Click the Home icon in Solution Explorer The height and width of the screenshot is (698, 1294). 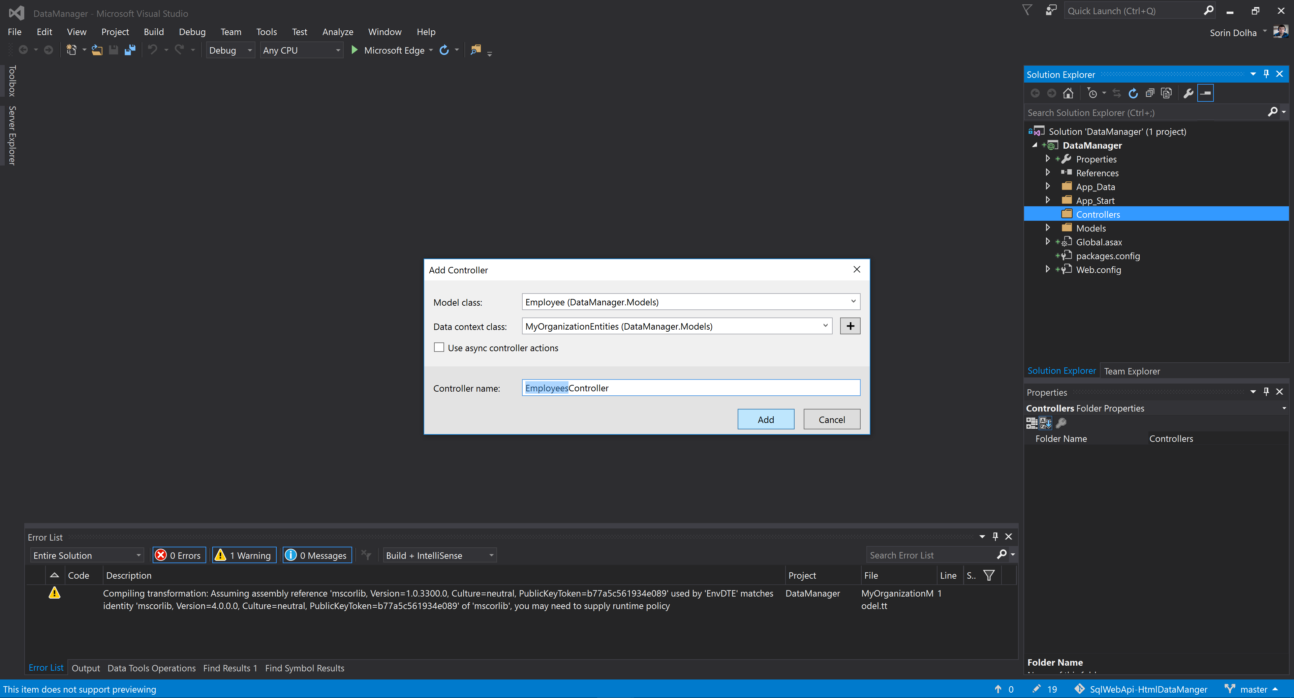[1068, 93]
